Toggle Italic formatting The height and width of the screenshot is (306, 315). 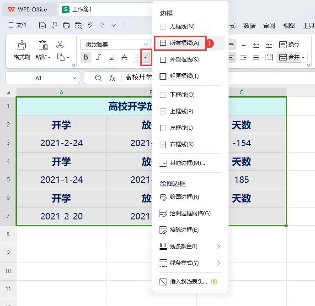98,57
